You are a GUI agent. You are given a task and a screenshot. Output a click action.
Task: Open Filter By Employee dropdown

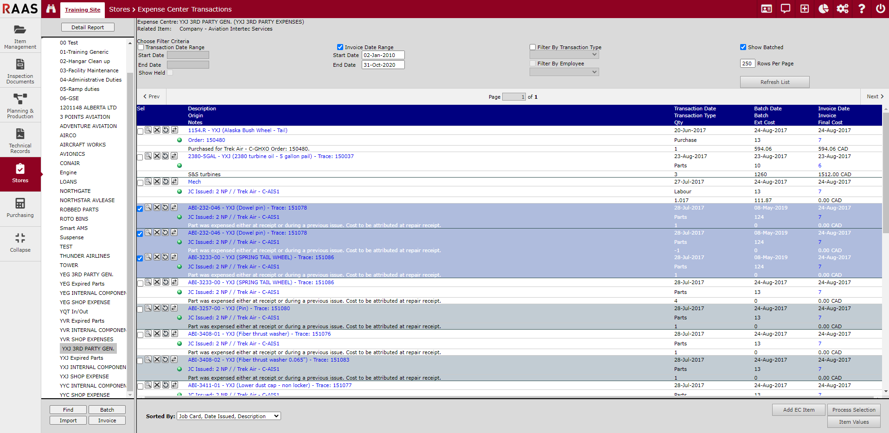click(564, 72)
